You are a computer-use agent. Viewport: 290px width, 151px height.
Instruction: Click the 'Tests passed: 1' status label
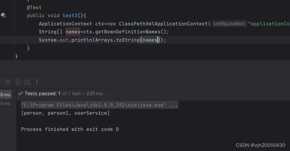(42, 93)
